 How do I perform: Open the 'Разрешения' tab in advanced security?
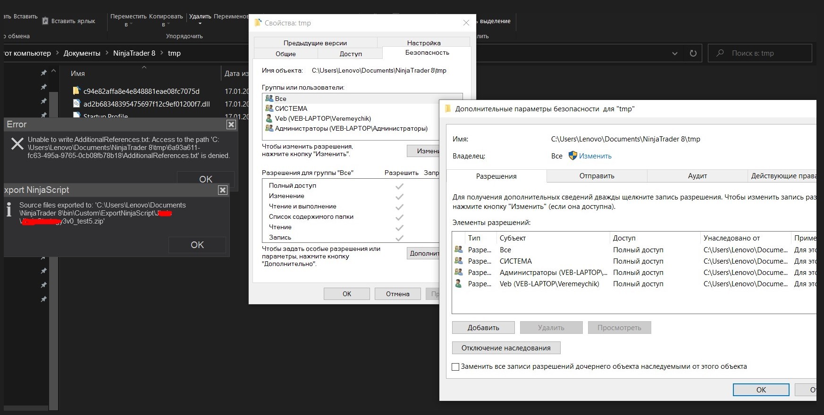tap(496, 176)
